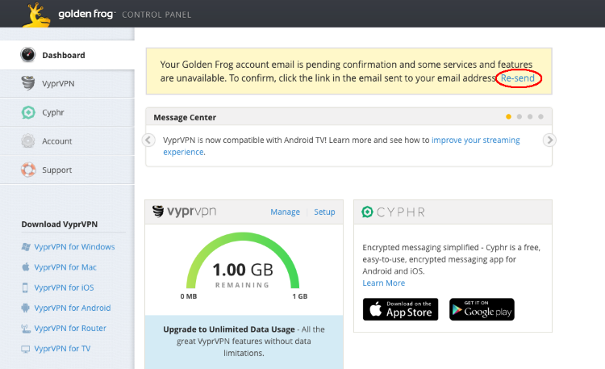Click the Dashboard gauge icon
The height and width of the screenshot is (369, 605).
[x=27, y=55]
